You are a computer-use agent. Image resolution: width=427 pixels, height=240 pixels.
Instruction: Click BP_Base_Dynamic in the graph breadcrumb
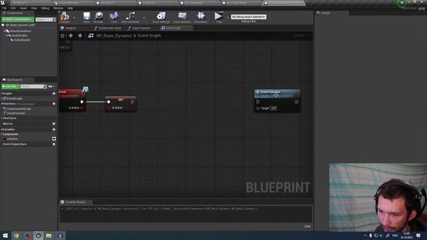pos(114,35)
